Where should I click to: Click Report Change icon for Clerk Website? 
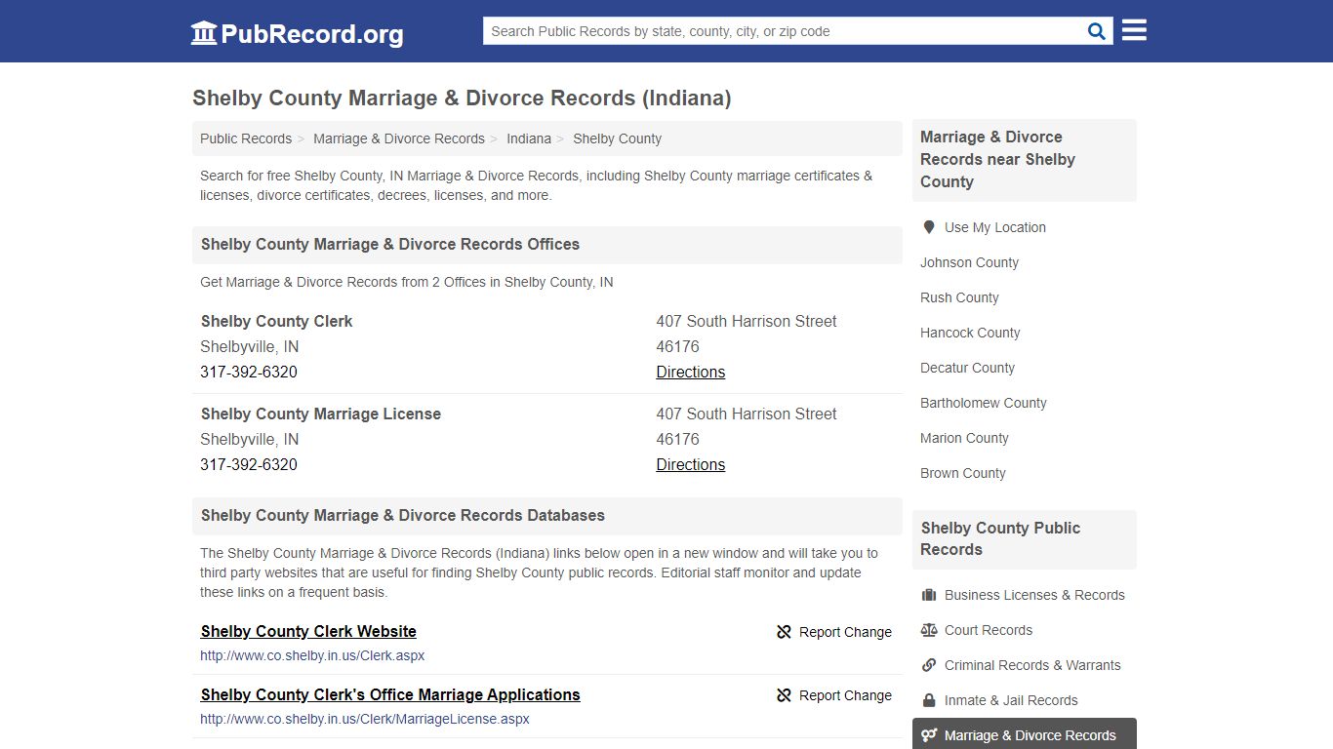784,632
